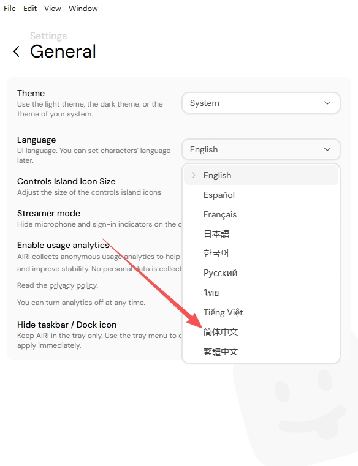This screenshot has height=466, width=358.
Task: Click the Settings breadcrumb label
Action: point(48,36)
